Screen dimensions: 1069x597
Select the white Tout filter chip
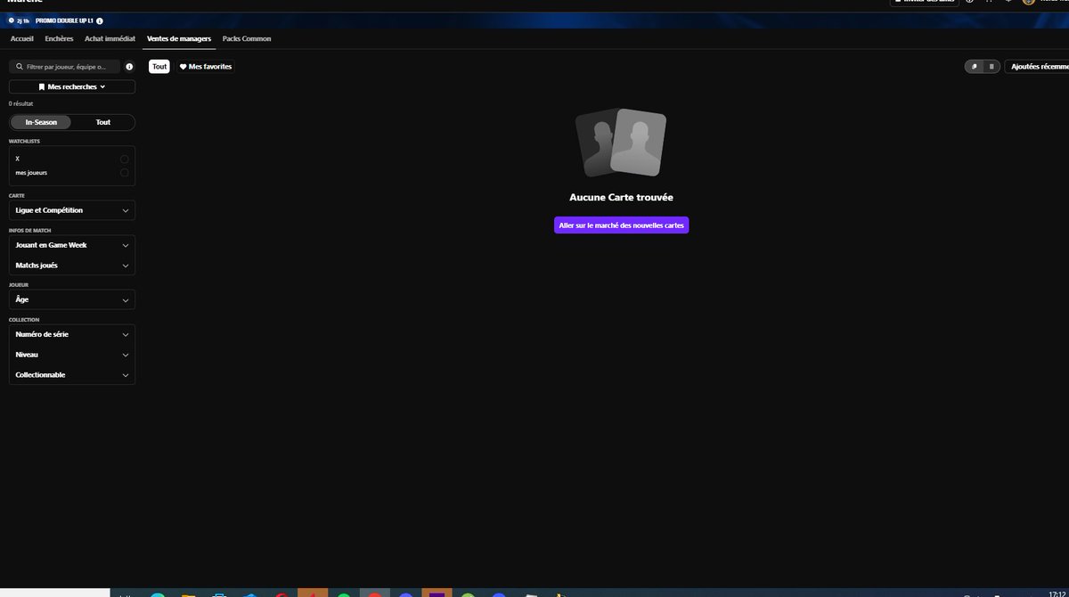pos(159,67)
